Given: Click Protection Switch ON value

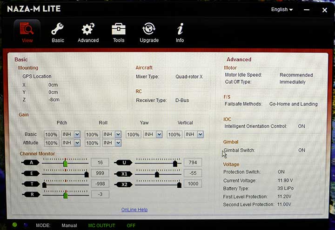Looking at the screenshot, I should [281, 172].
